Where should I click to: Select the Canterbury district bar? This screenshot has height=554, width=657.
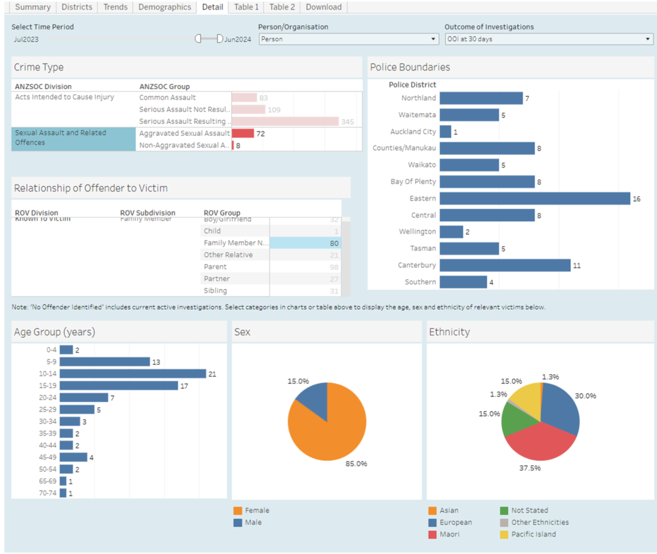[x=505, y=265]
